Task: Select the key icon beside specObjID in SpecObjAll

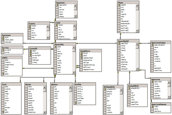Action: (119, 43)
